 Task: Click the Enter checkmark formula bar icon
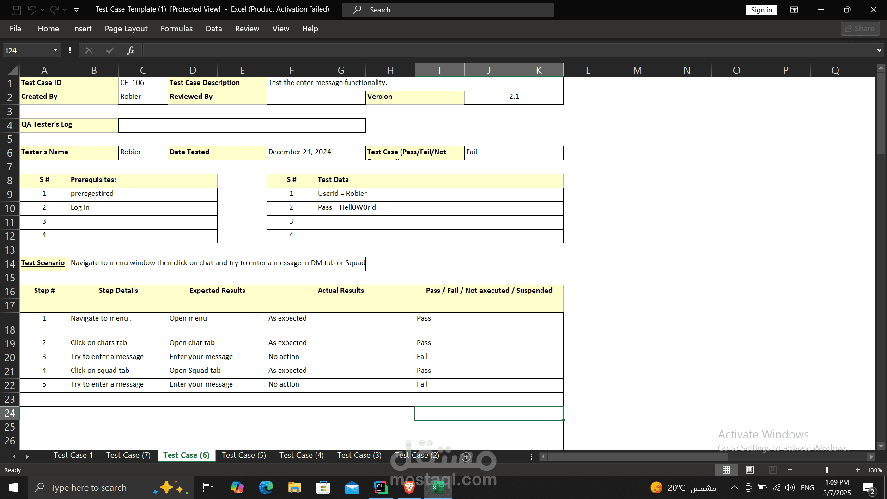pos(110,50)
